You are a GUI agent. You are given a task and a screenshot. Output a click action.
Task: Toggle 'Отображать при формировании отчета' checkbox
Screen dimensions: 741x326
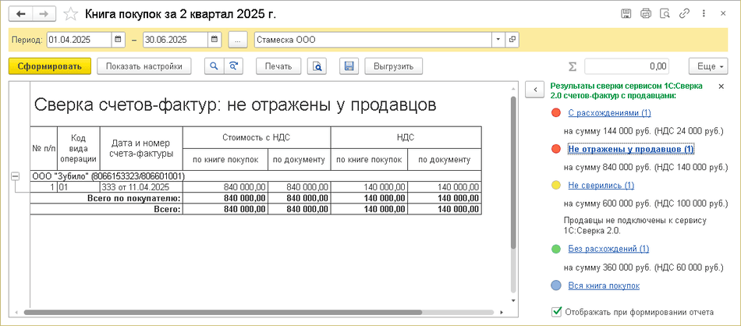pos(556,312)
